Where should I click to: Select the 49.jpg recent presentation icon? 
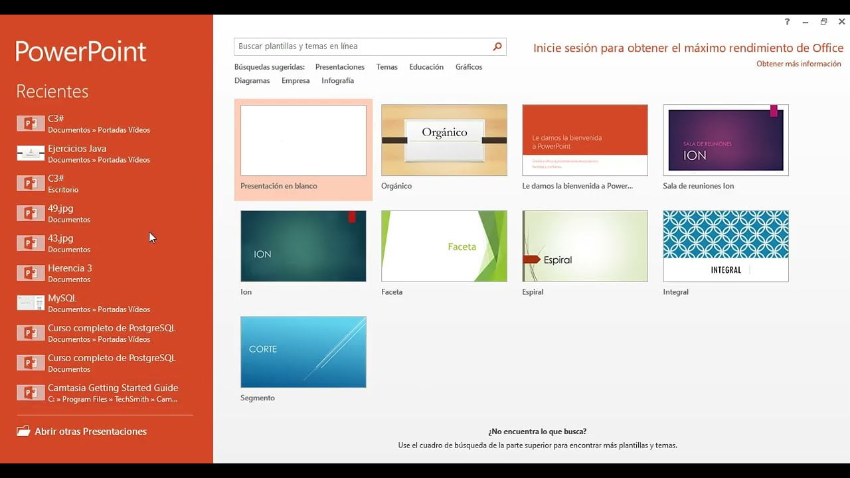click(x=31, y=213)
